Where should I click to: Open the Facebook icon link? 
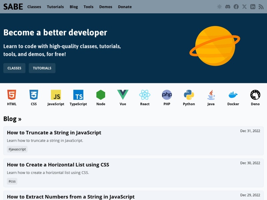[236, 7]
